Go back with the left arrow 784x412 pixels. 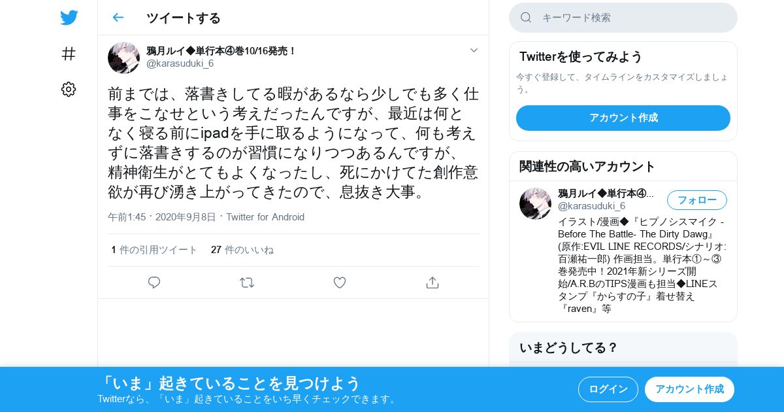click(x=118, y=18)
